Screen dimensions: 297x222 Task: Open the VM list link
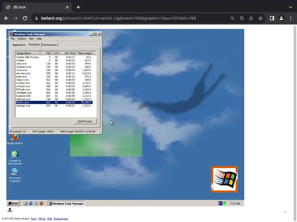42,219
